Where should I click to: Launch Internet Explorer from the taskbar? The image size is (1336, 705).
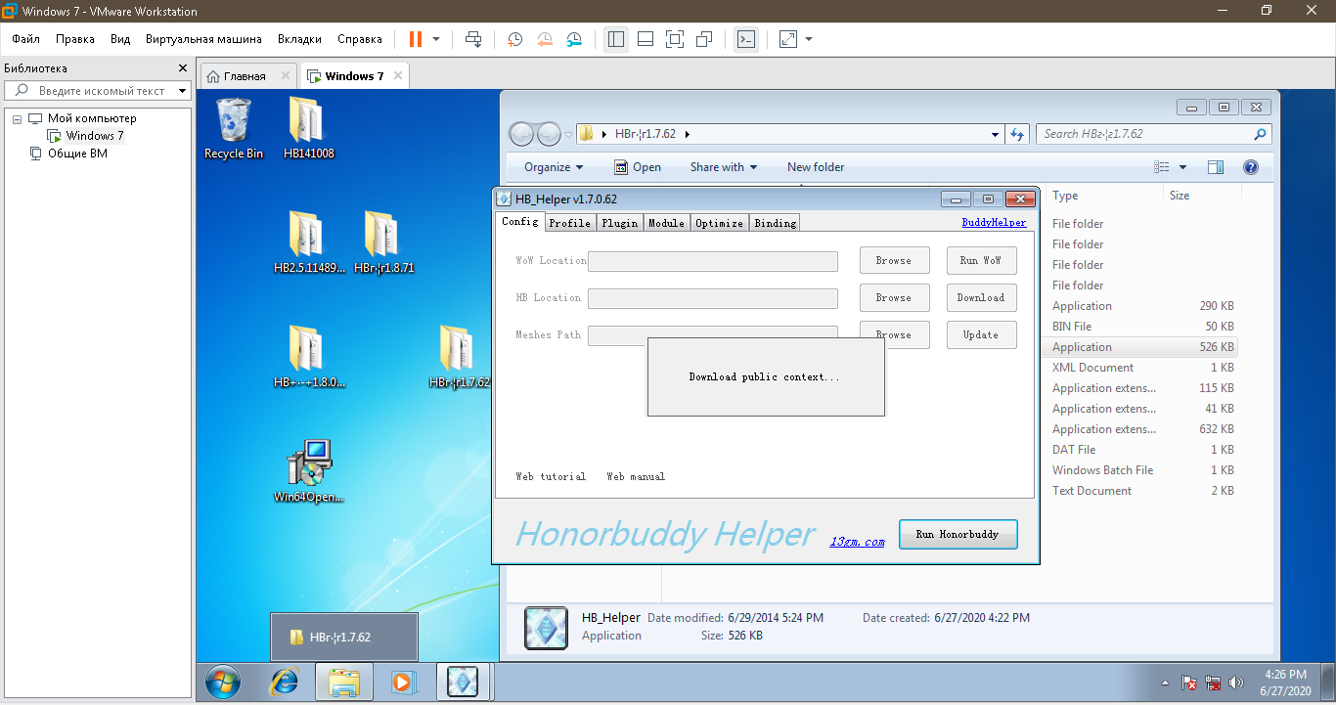(x=285, y=682)
